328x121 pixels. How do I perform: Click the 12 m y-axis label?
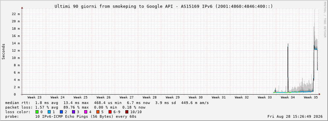point(16,50)
